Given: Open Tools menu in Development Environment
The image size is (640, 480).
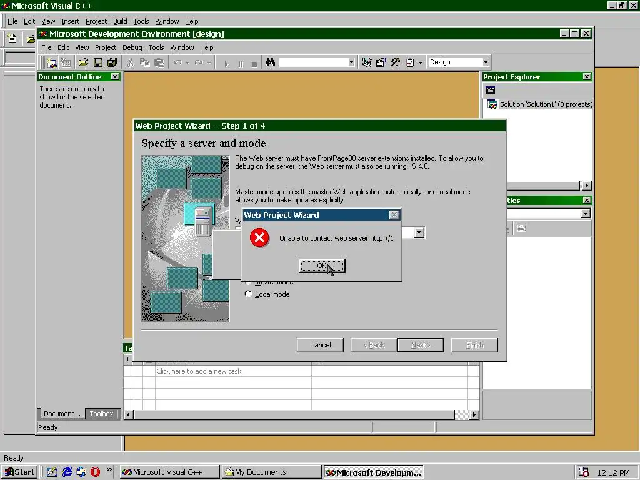Looking at the screenshot, I should click(x=156, y=47).
